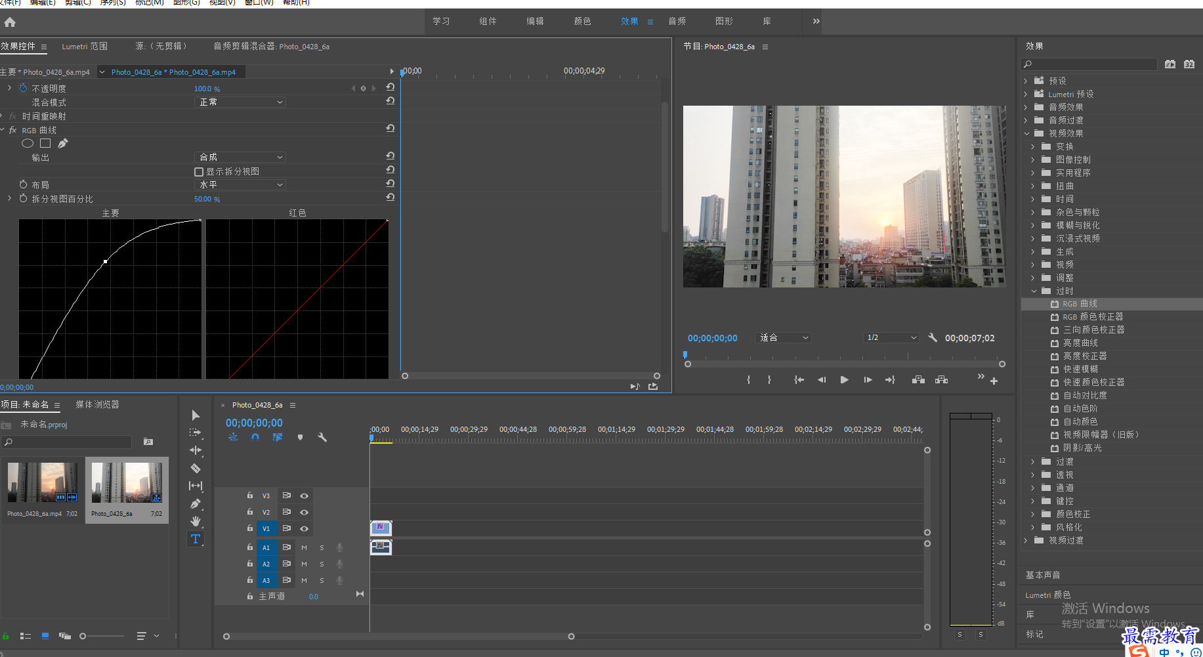Toggle V1 track output eye
The height and width of the screenshot is (657, 1203).
(304, 528)
